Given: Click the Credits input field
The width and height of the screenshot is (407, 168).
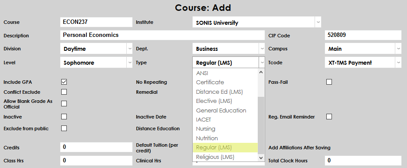Looking at the screenshot, I should click(96, 147).
